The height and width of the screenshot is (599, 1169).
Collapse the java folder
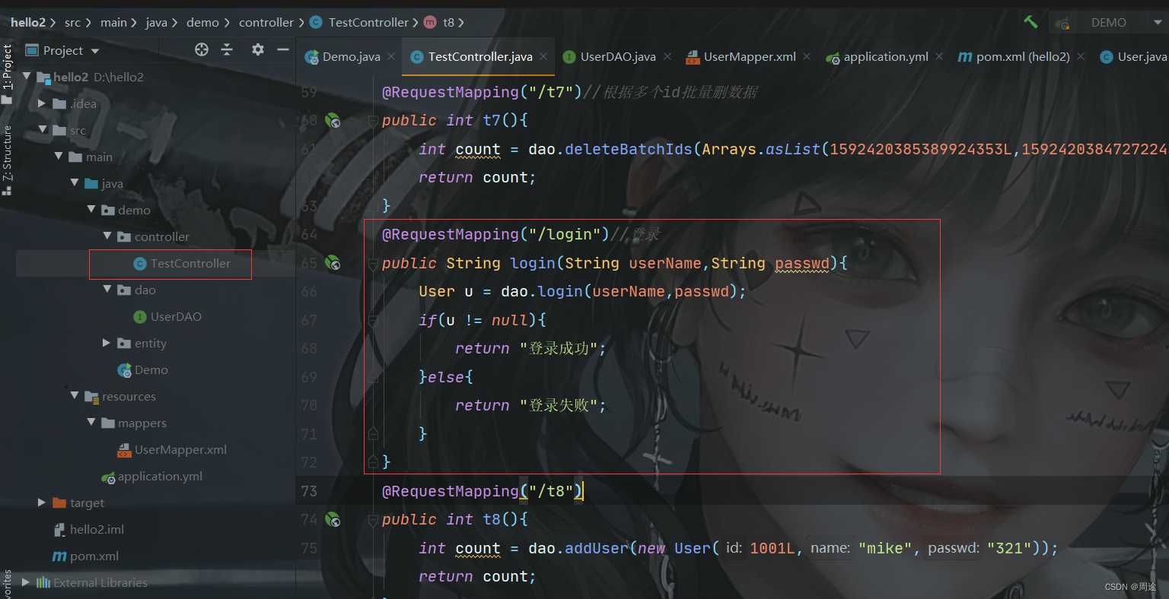tap(75, 183)
